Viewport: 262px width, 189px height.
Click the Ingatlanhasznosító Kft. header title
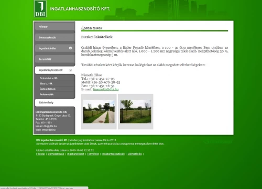80,9
